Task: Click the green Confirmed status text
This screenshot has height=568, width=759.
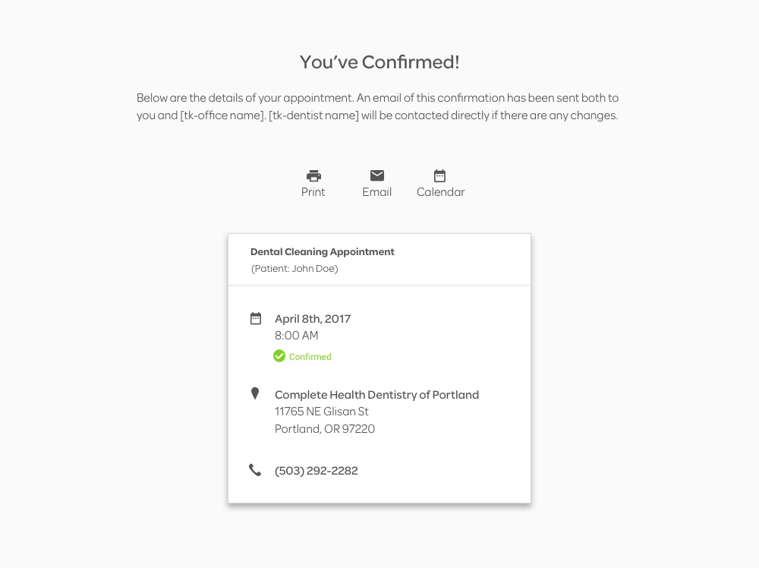Action: point(310,357)
